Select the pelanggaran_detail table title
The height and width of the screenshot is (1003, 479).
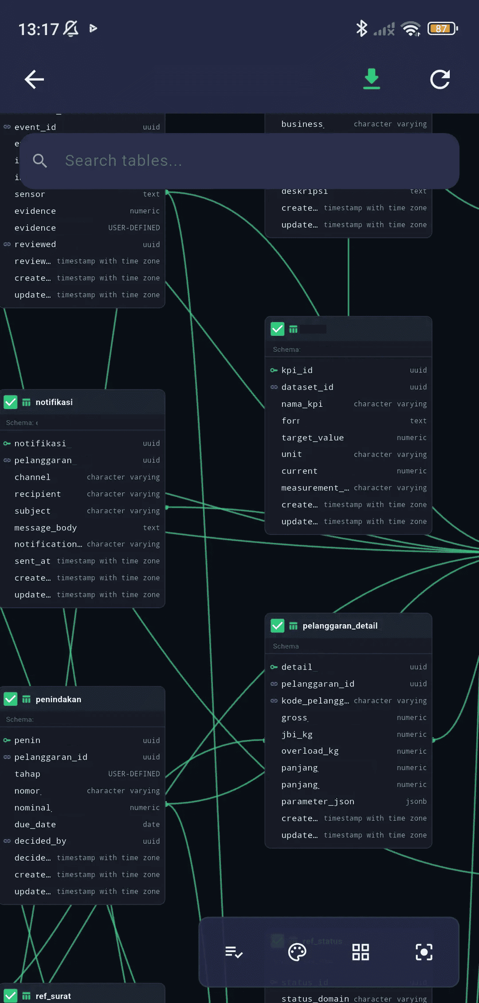pyautogui.click(x=340, y=626)
